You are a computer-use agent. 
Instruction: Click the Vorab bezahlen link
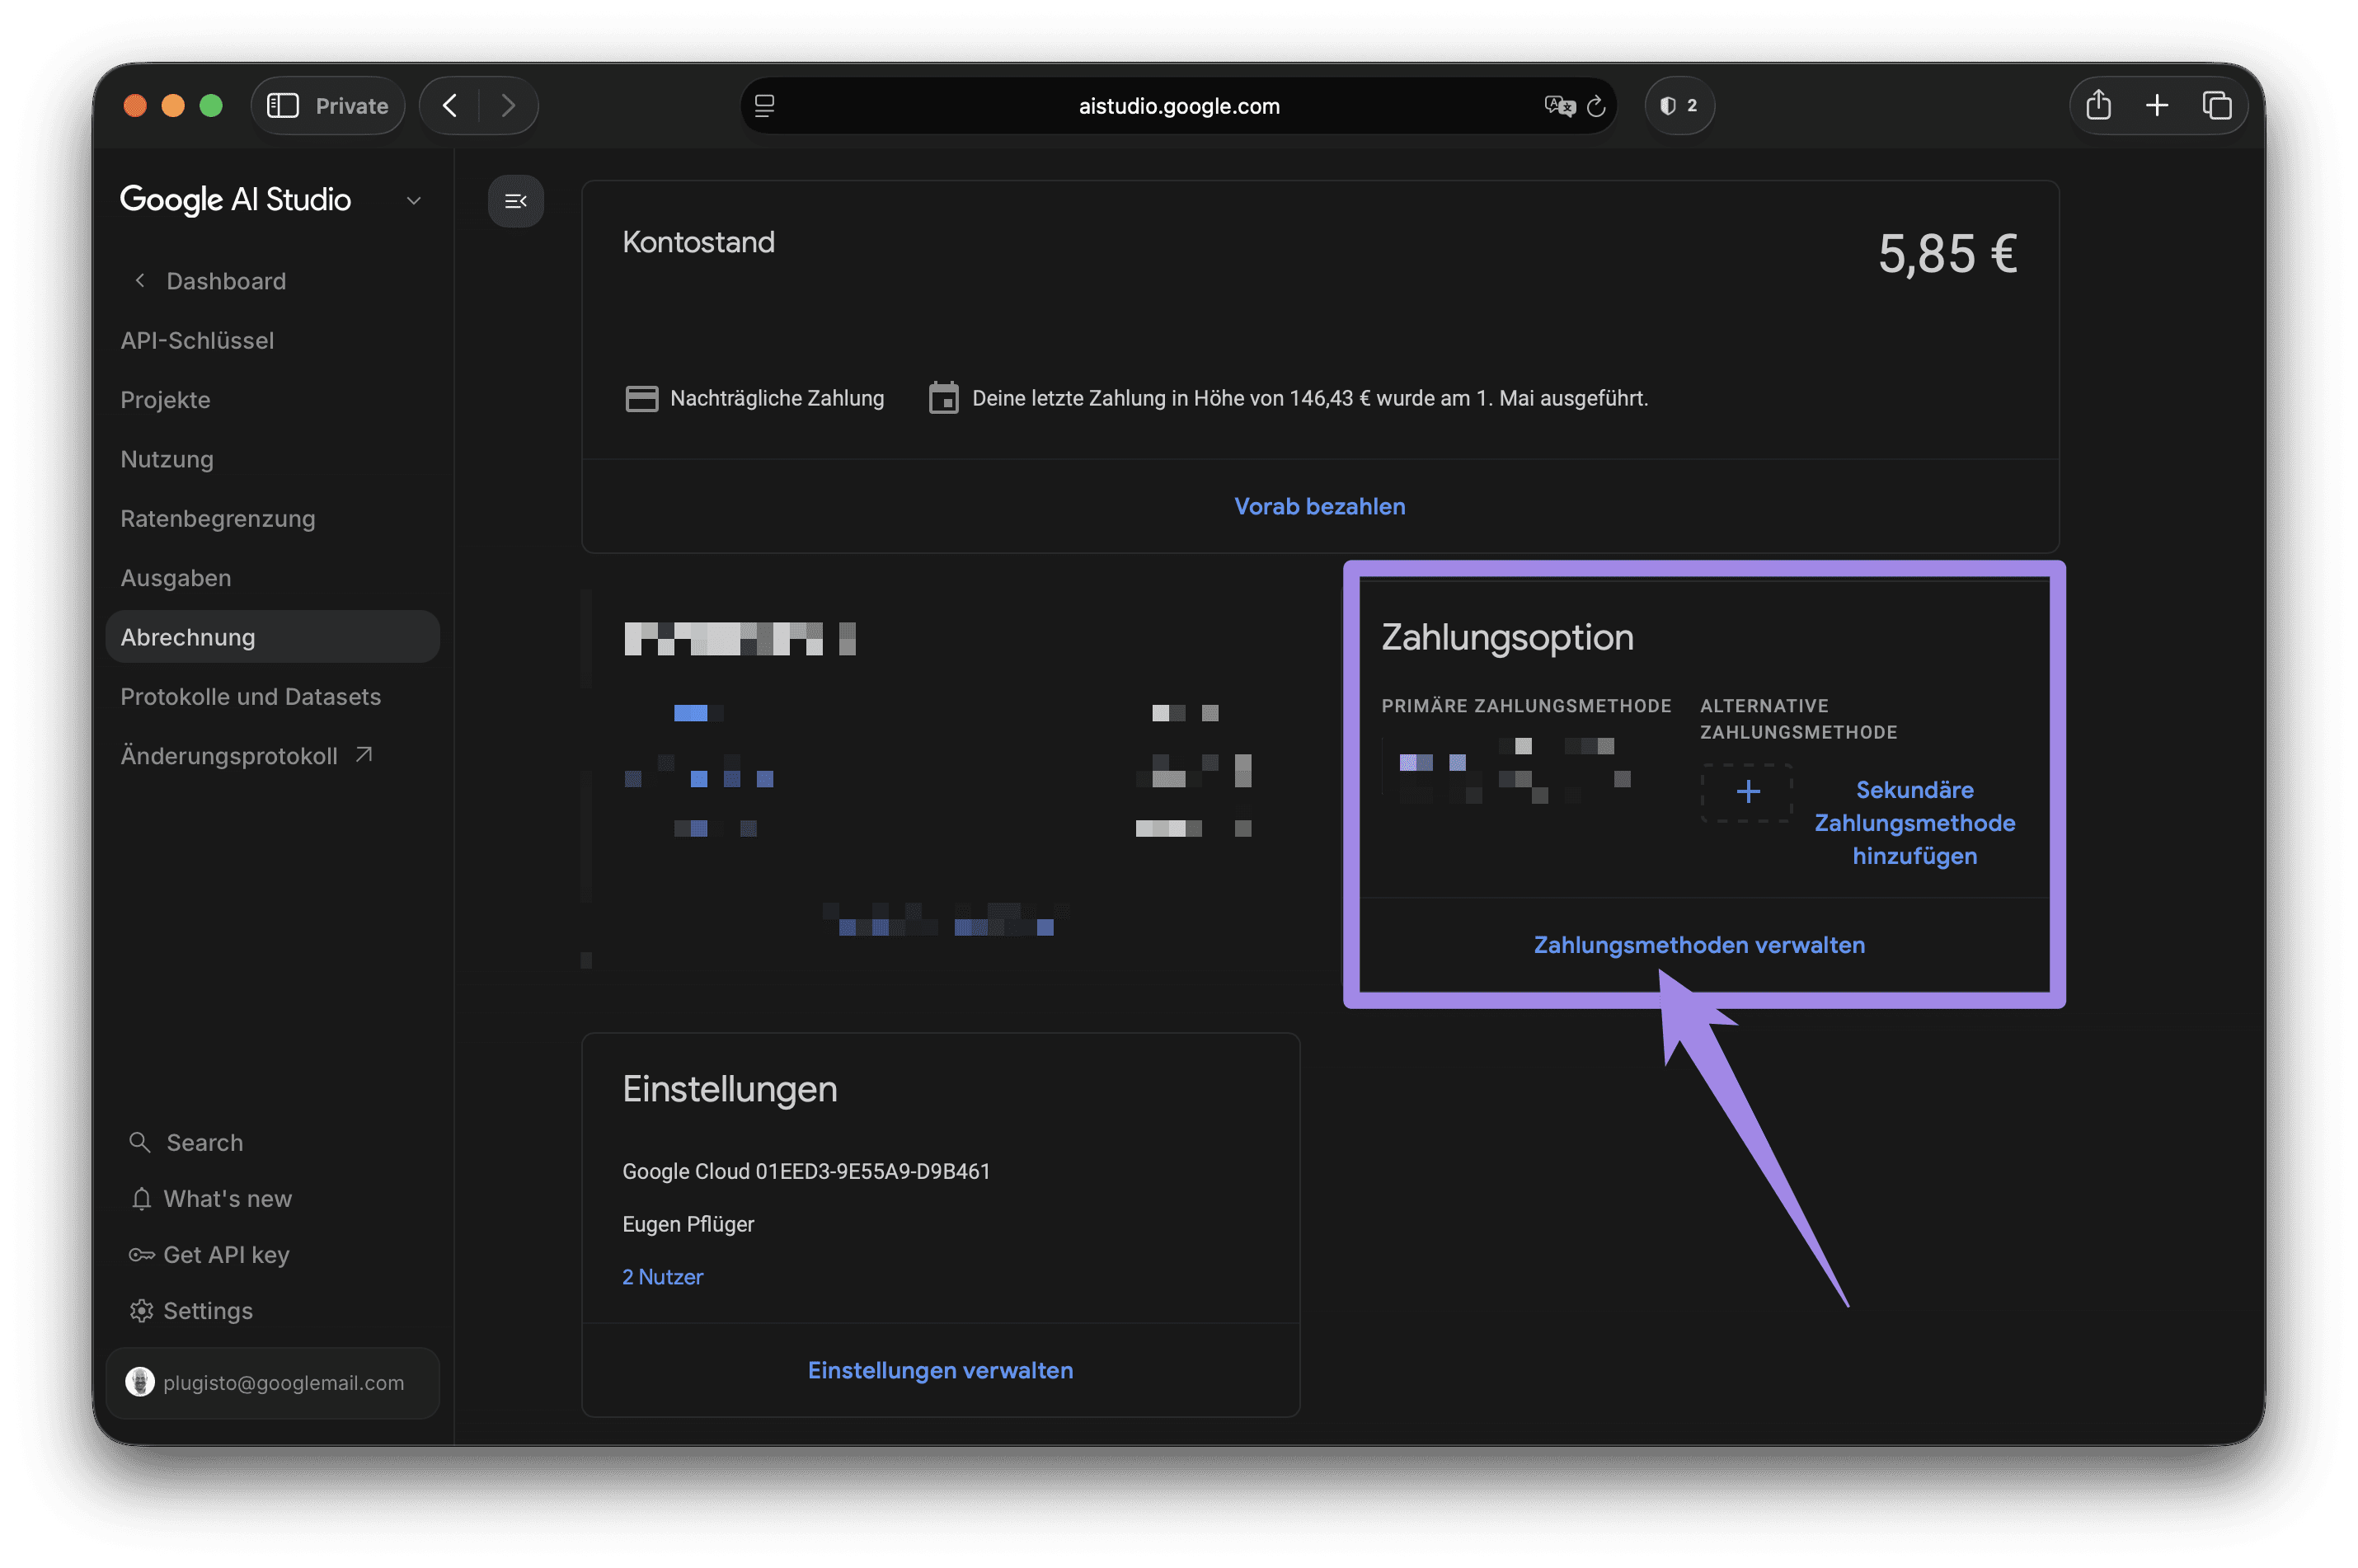point(1319,507)
